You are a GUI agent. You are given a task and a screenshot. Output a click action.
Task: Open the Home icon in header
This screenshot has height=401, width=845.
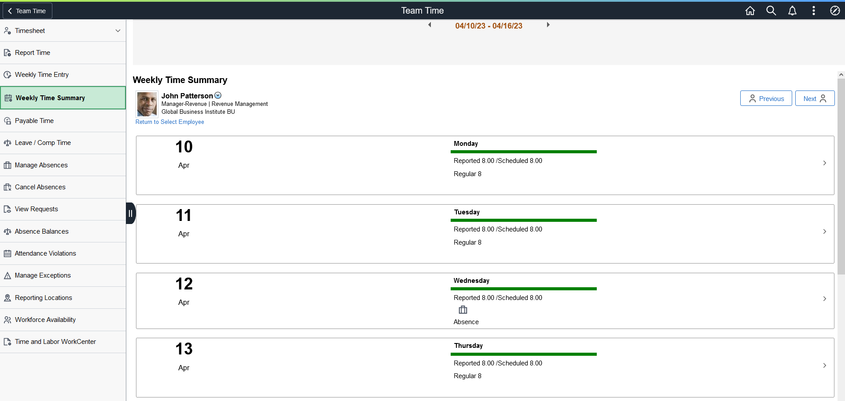[750, 11]
